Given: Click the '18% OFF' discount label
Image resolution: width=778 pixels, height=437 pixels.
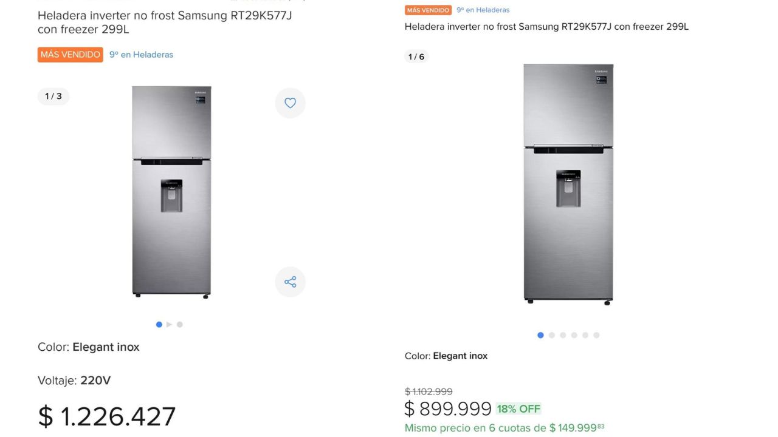Looking at the screenshot, I should [518, 409].
